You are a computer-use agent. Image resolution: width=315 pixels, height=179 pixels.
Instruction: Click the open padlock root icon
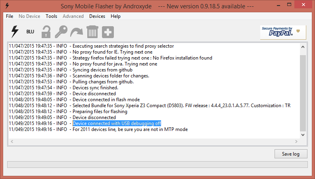(x=46, y=32)
